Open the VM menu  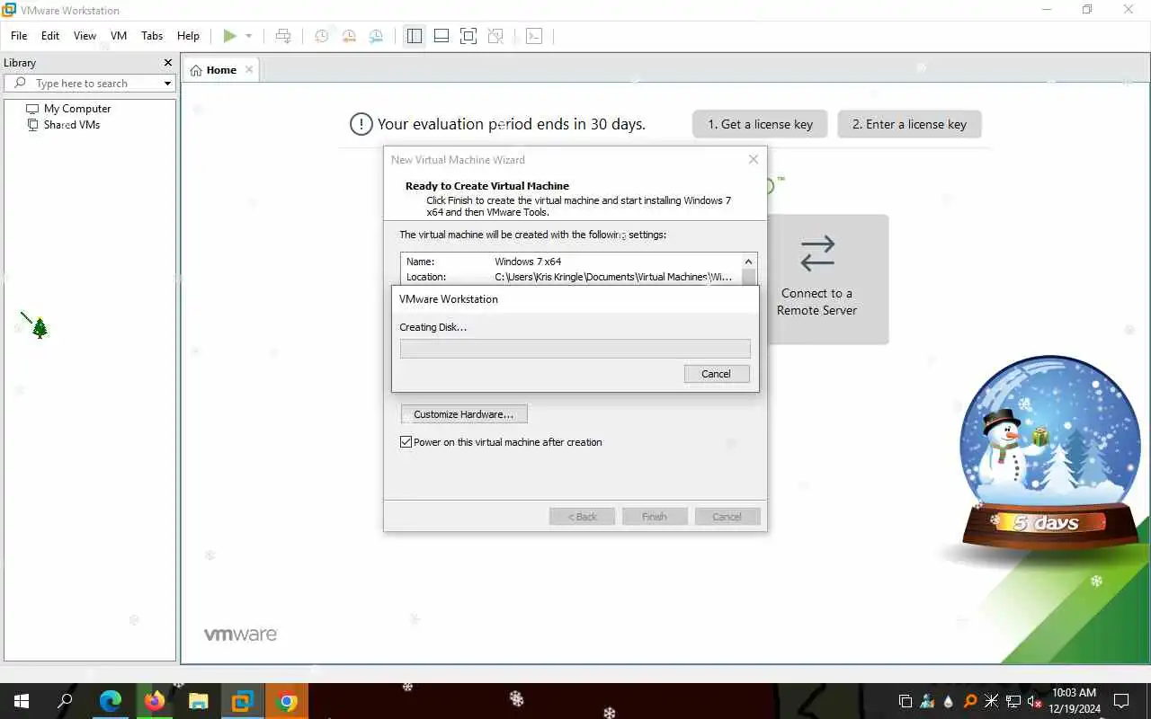point(119,36)
